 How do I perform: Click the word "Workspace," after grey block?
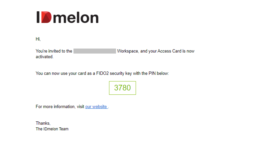coord(128,51)
